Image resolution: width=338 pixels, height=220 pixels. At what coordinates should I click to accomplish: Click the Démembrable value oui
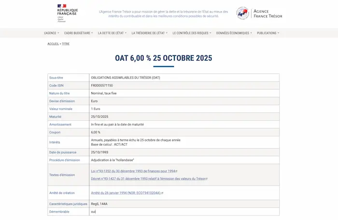tap(93, 212)
